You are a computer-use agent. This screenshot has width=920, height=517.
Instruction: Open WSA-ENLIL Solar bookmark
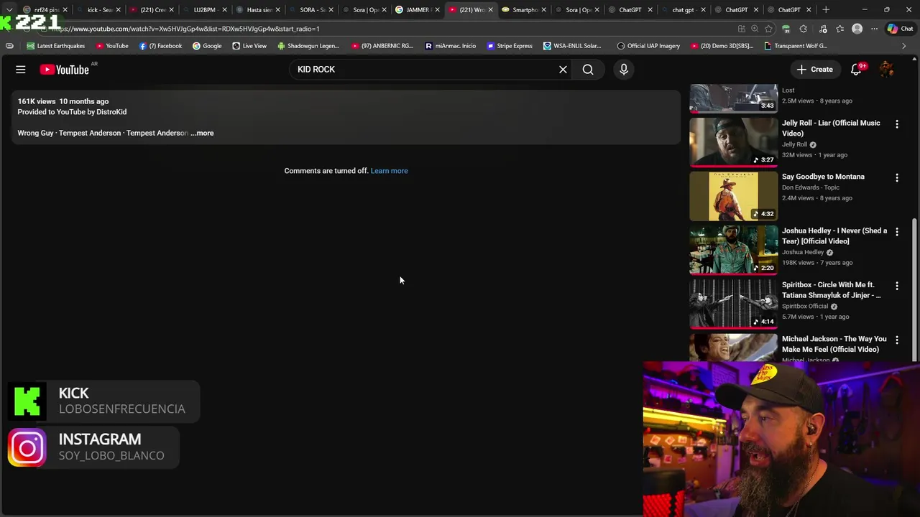[573, 46]
